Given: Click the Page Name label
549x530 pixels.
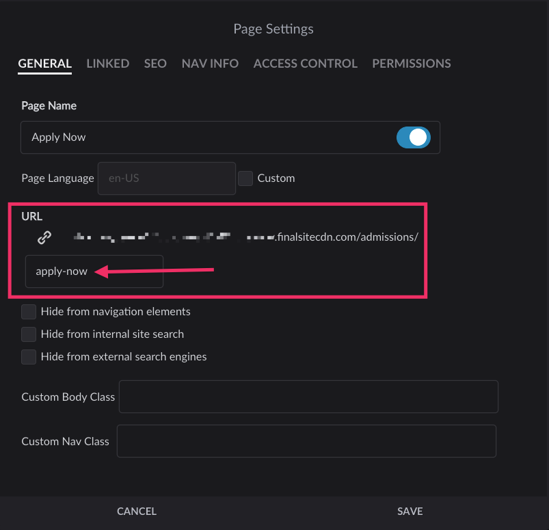Looking at the screenshot, I should (49, 106).
